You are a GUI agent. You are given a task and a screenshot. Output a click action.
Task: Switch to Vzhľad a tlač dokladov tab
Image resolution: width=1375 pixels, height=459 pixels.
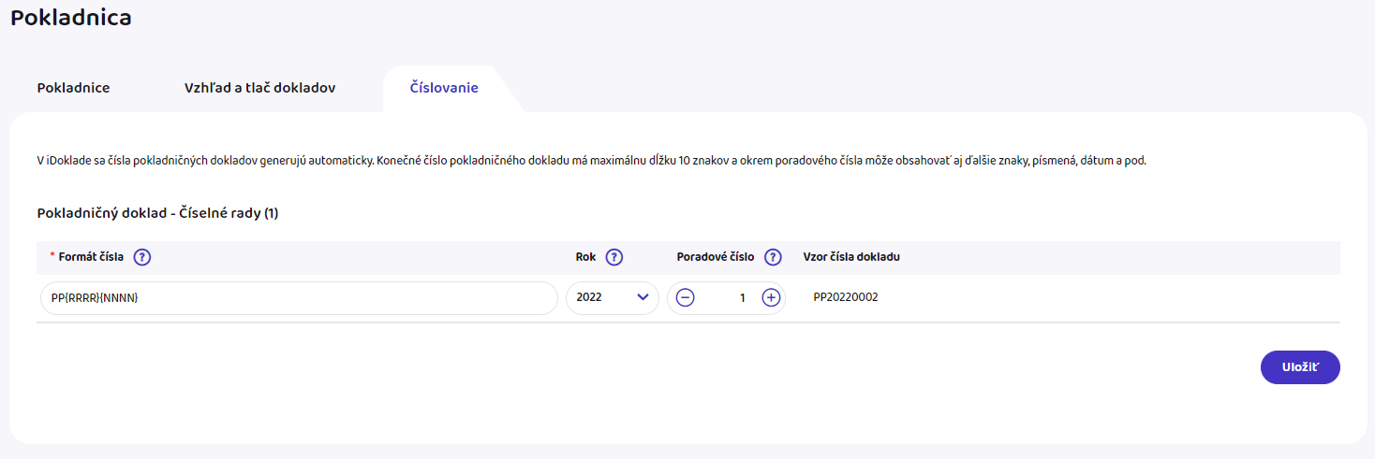point(259,88)
